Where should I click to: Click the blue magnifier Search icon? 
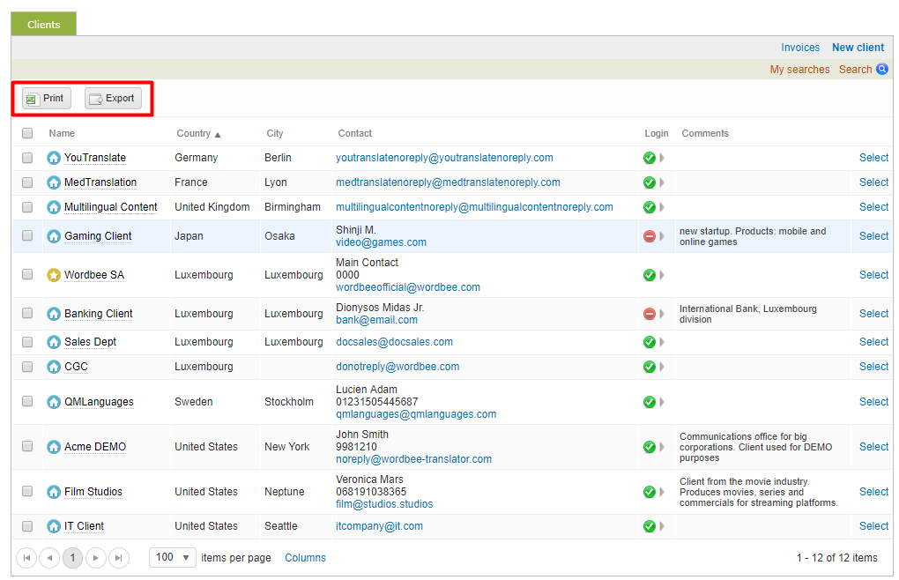tap(882, 69)
